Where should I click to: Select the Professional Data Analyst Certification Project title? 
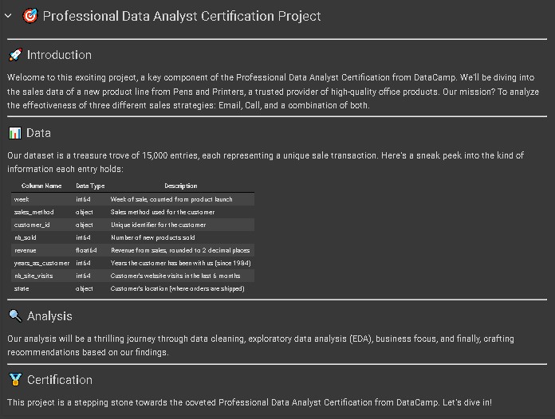(182, 16)
